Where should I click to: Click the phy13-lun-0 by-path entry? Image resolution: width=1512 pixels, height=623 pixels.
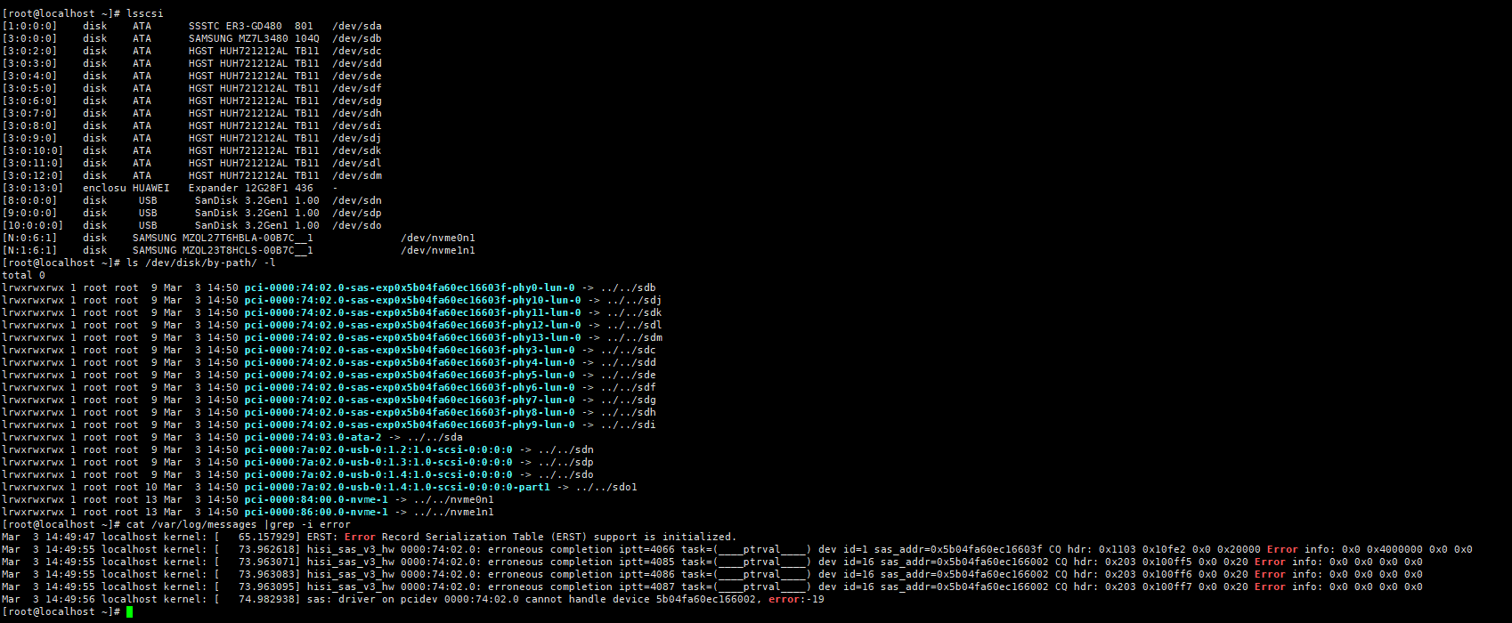(412, 337)
